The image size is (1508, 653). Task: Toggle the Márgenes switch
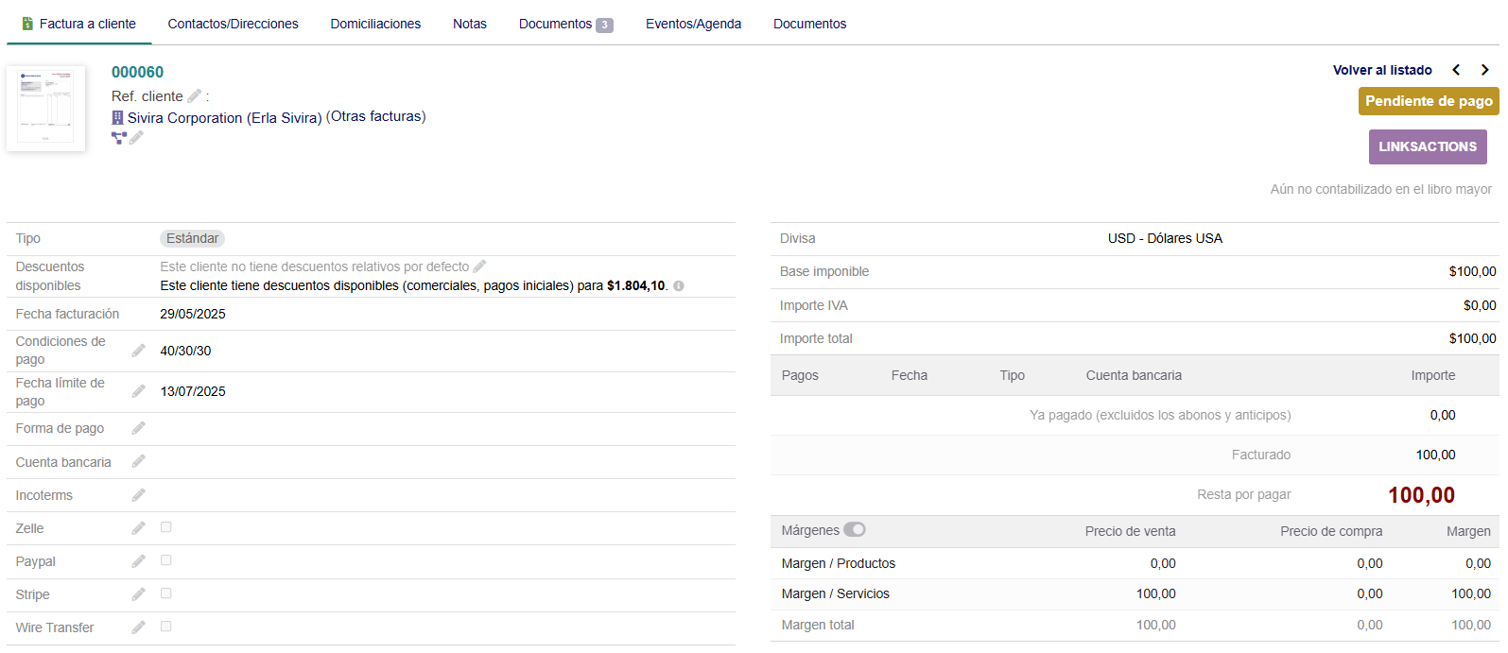854,530
